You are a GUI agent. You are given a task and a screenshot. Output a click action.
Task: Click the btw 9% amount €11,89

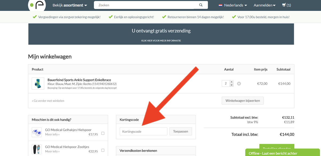coord(289,122)
